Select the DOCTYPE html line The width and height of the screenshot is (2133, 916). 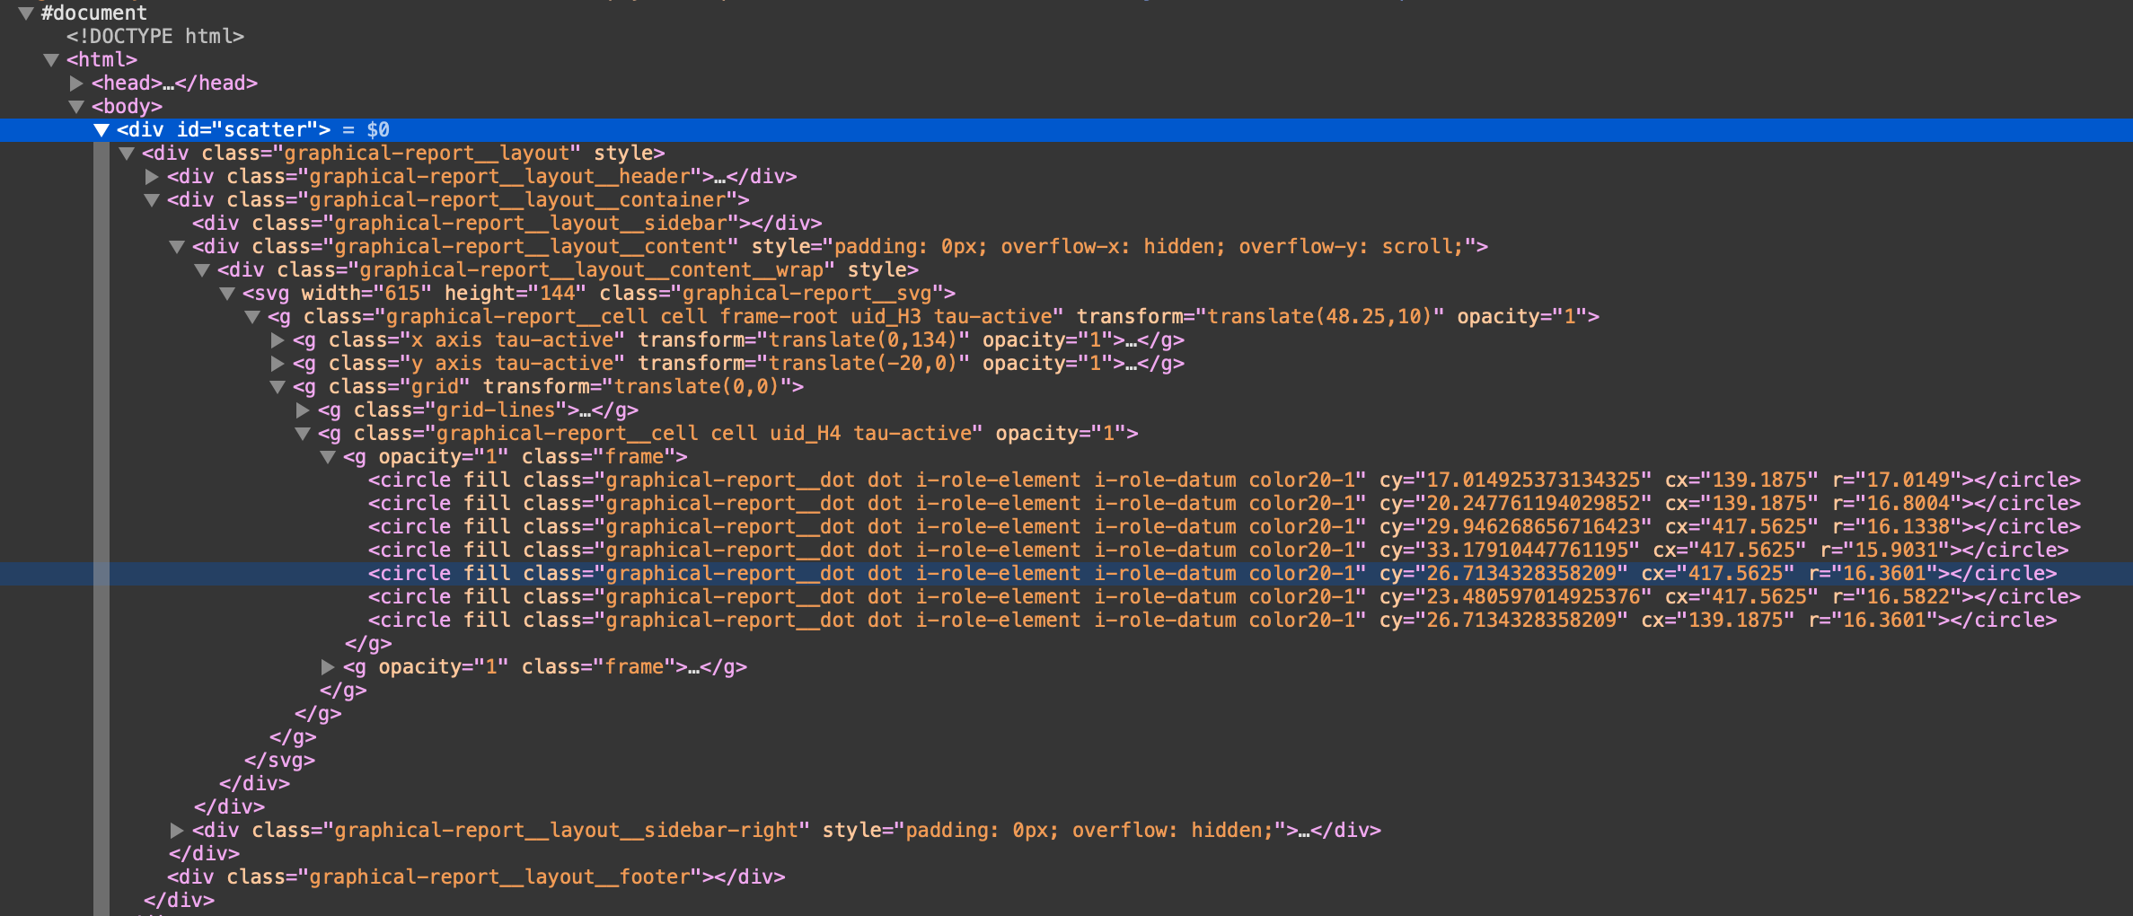(154, 36)
